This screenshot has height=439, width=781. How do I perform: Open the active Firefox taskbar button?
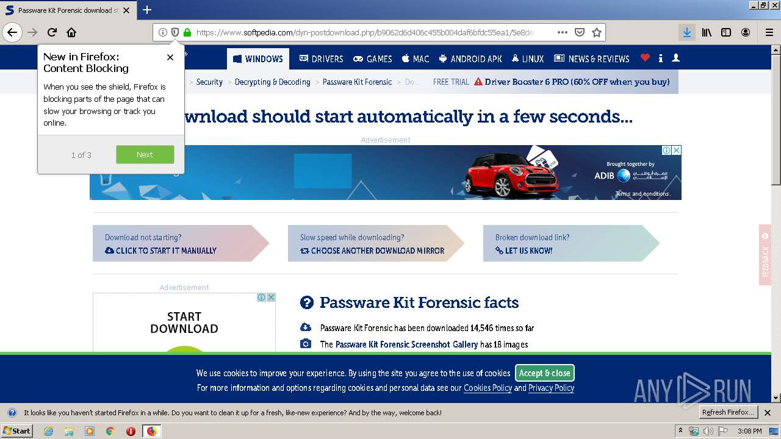pos(151,431)
